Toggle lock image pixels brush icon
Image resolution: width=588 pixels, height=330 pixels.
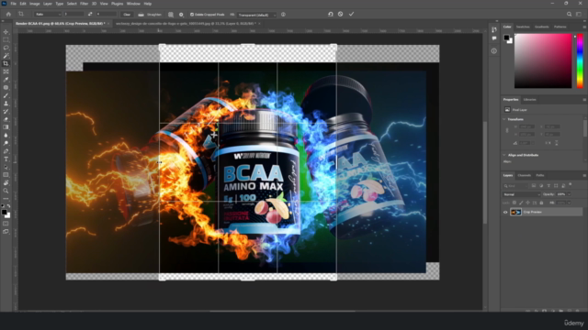tap(521, 203)
